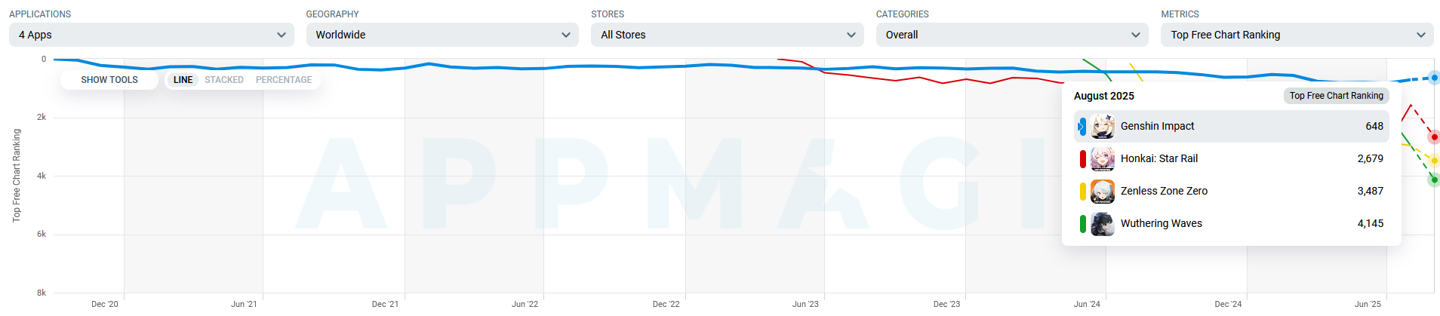The height and width of the screenshot is (316, 1440).
Task: Click the yellow Zenless line endpoint marker
Action: tap(1434, 161)
